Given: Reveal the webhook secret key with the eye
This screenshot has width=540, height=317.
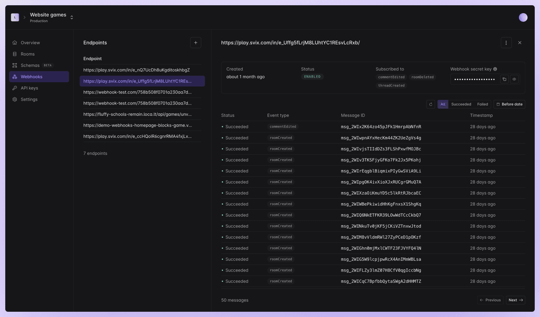Looking at the screenshot, I should click(515, 79).
